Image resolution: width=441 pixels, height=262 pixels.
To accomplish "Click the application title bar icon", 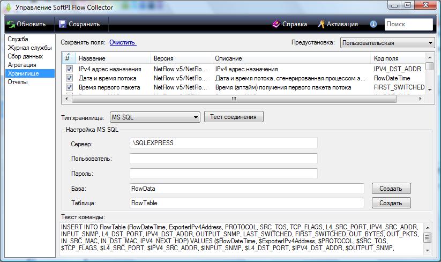I will [9, 8].
